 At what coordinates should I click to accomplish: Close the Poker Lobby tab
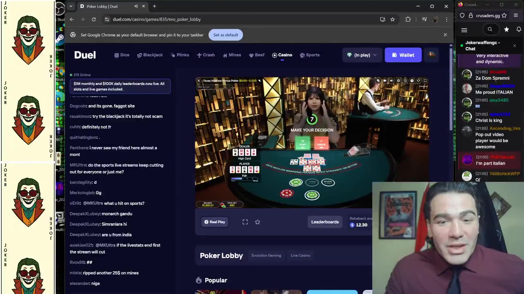click(x=143, y=6)
